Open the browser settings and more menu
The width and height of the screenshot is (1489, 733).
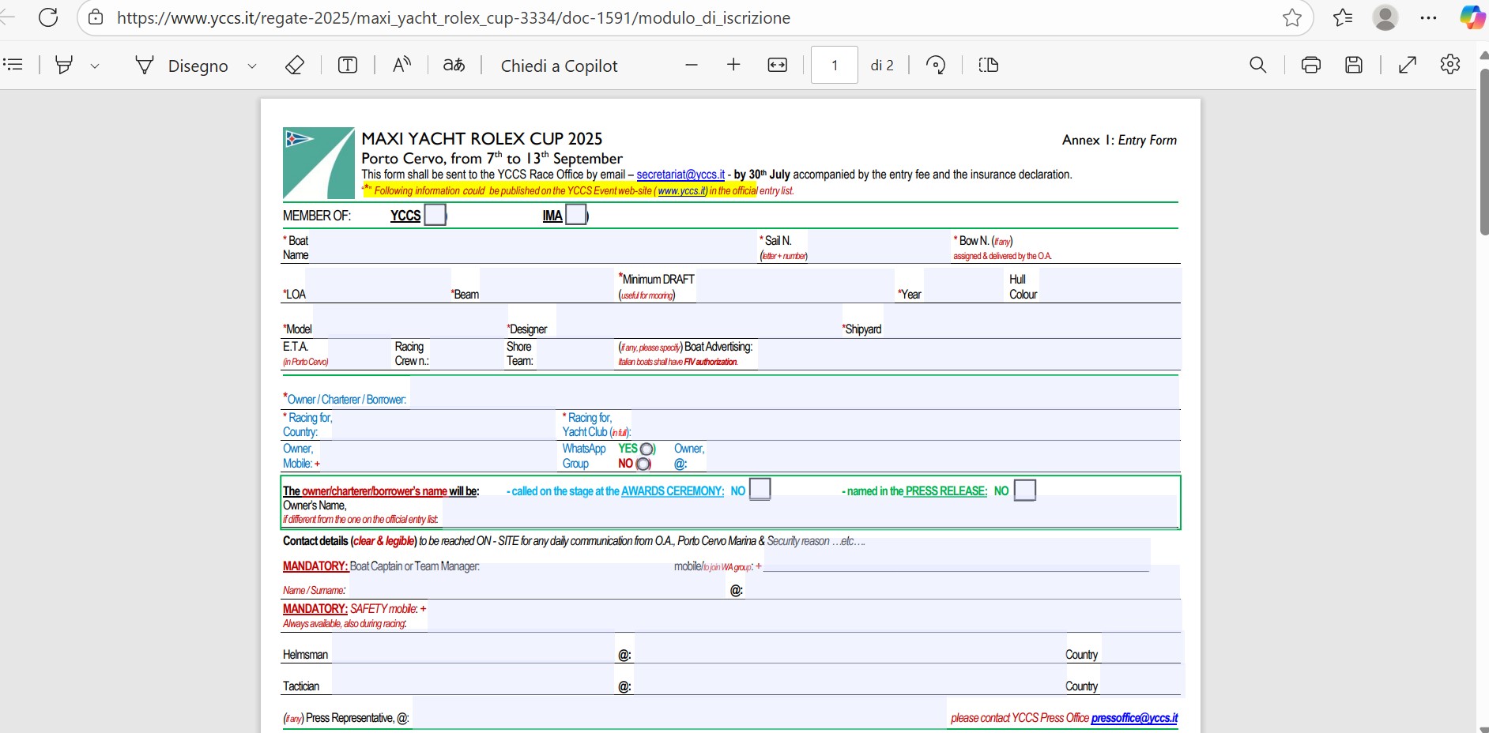[1428, 17]
